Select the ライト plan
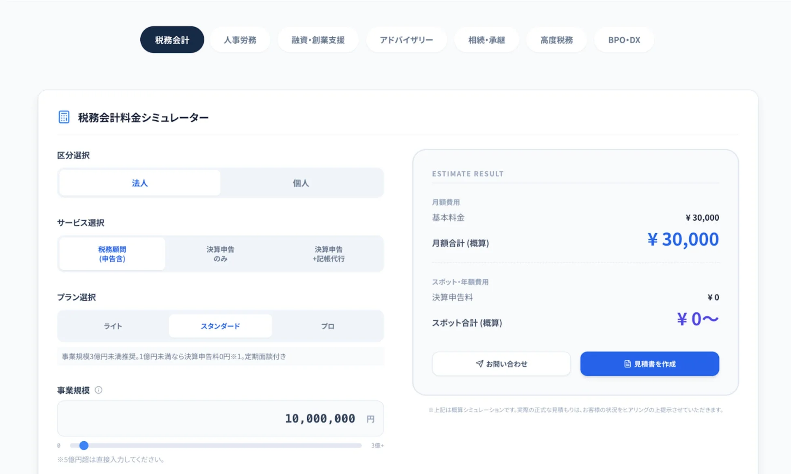 (112, 325)
